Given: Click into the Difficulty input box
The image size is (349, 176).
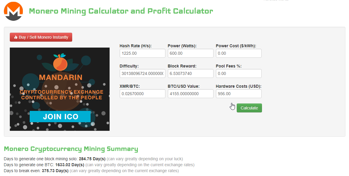Looking at the screenshot, I should point(142,73).
